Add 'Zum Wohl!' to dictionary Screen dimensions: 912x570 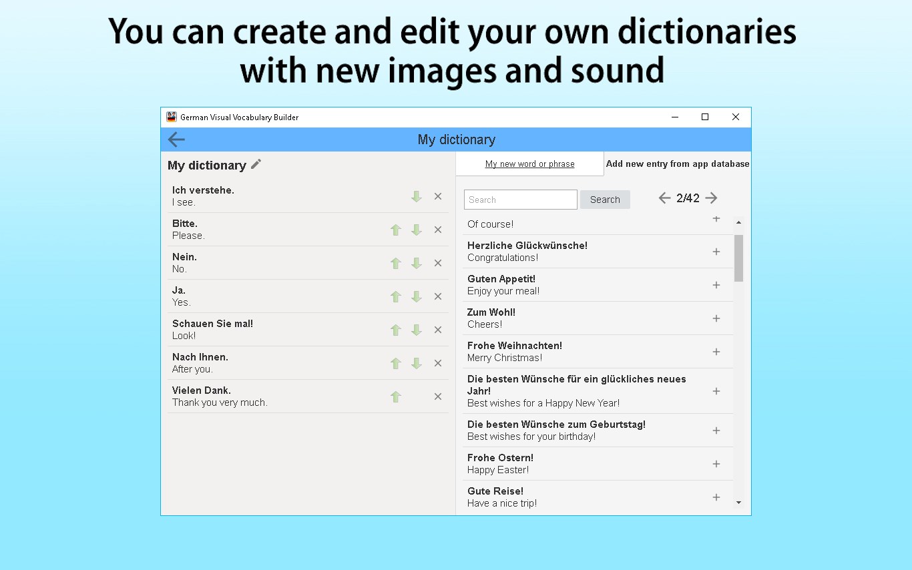click(716, 318)
